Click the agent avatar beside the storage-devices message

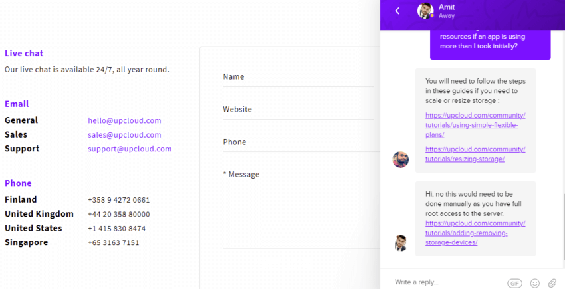pyautogui.click(x=400, y=243)
